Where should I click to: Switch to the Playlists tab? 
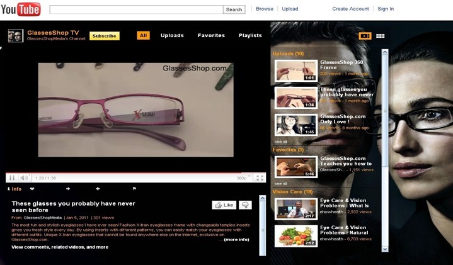[250, 35]
